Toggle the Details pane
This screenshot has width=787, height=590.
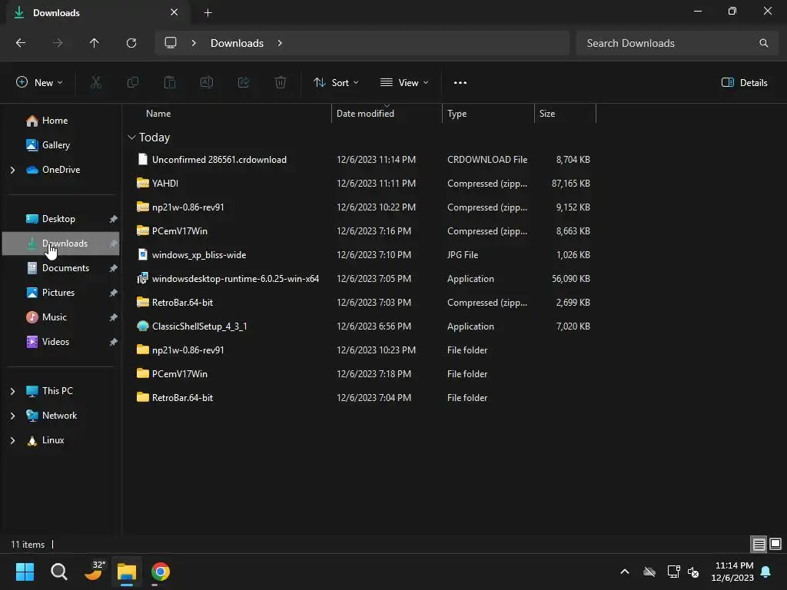click(744, 83)
